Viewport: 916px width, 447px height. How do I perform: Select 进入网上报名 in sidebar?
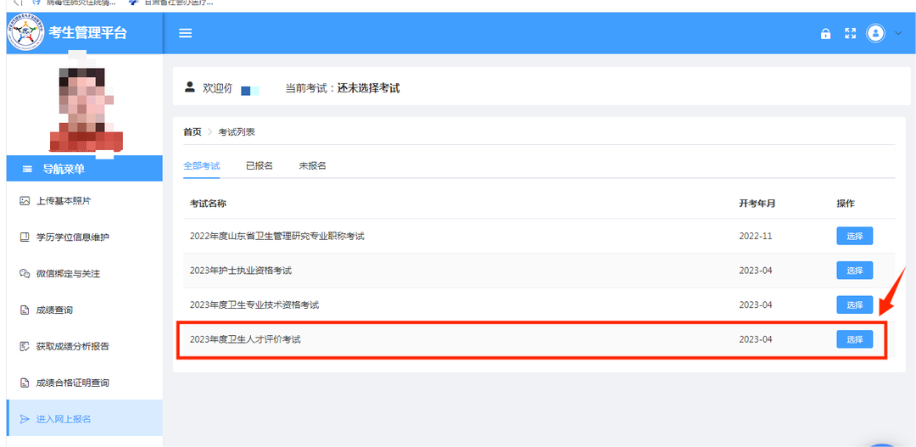pos(64,419)
